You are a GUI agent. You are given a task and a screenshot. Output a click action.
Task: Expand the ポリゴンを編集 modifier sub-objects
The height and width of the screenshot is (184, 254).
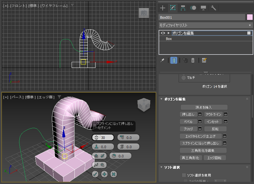point(168,33)
